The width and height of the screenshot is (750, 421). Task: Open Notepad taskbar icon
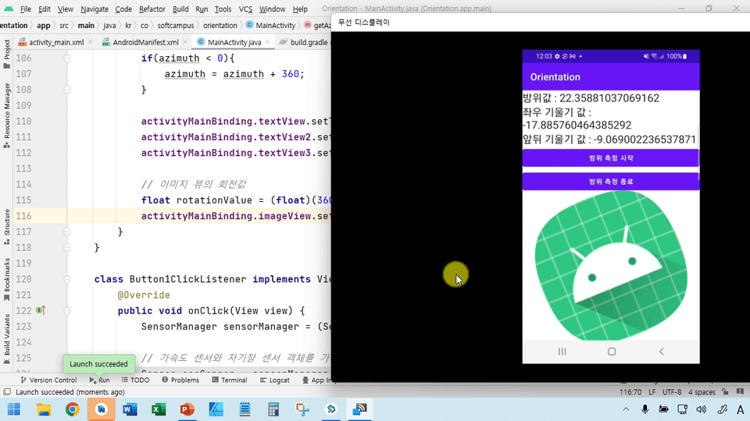tap(245, 409)
